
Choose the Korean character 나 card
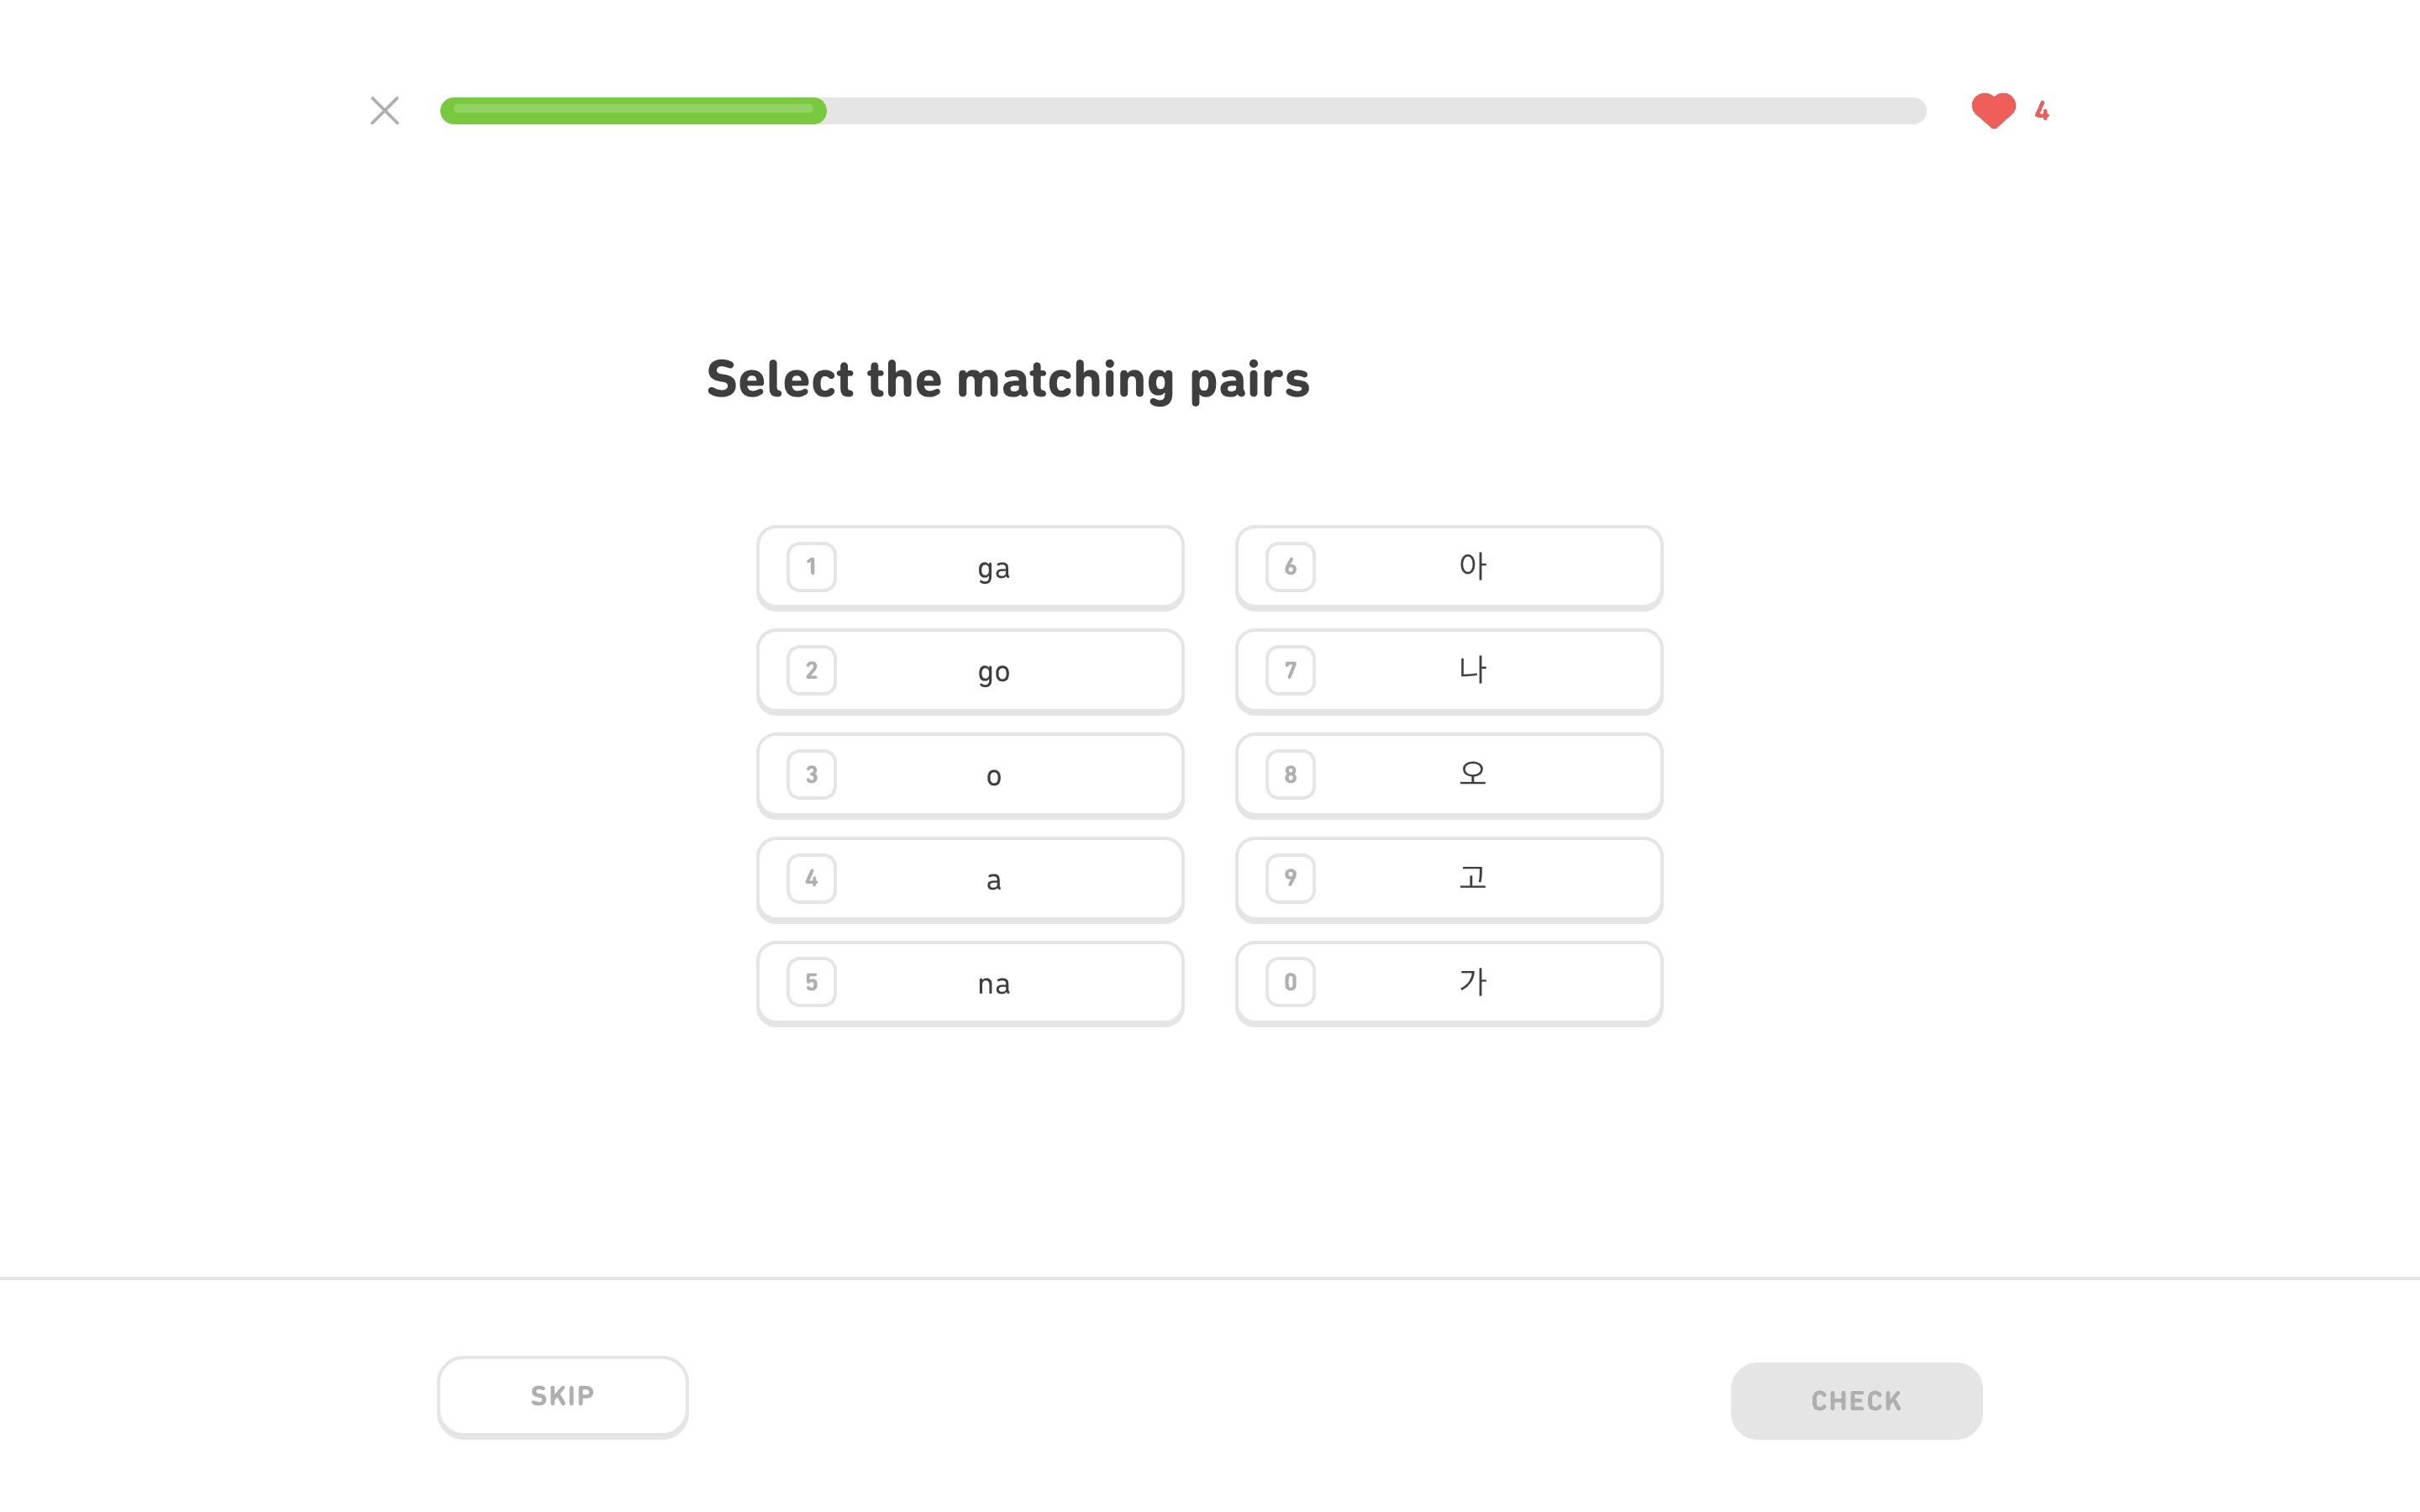1449,671
